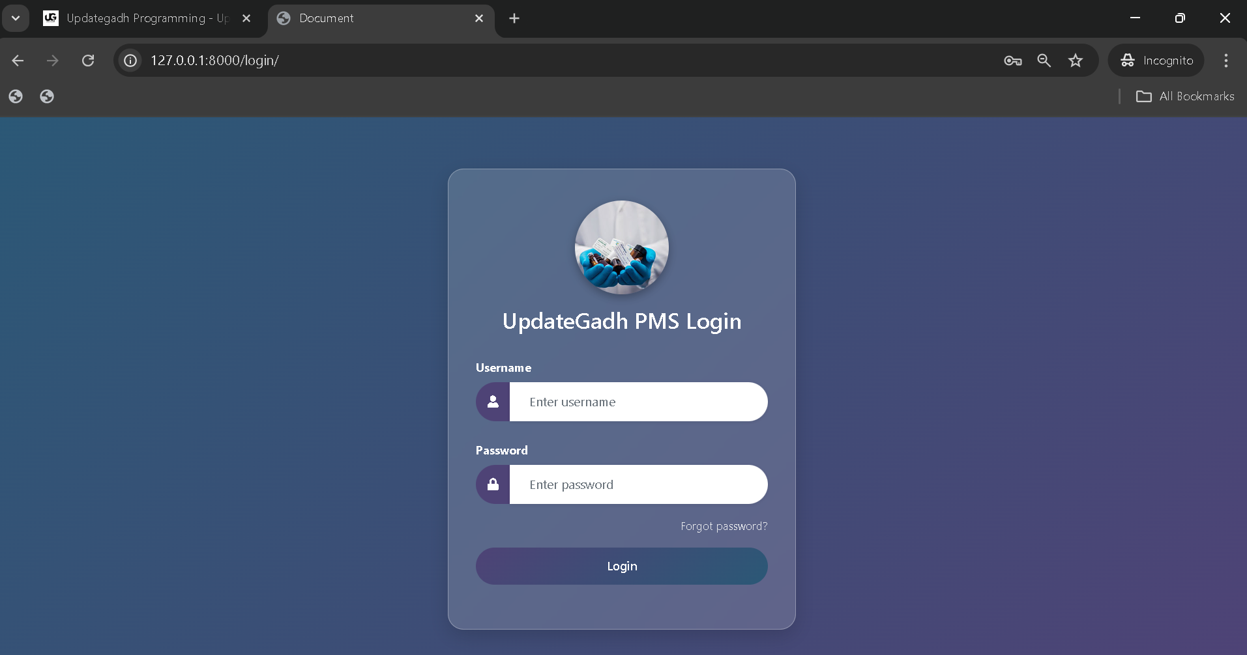Go back to the previous page

point(18,61)
